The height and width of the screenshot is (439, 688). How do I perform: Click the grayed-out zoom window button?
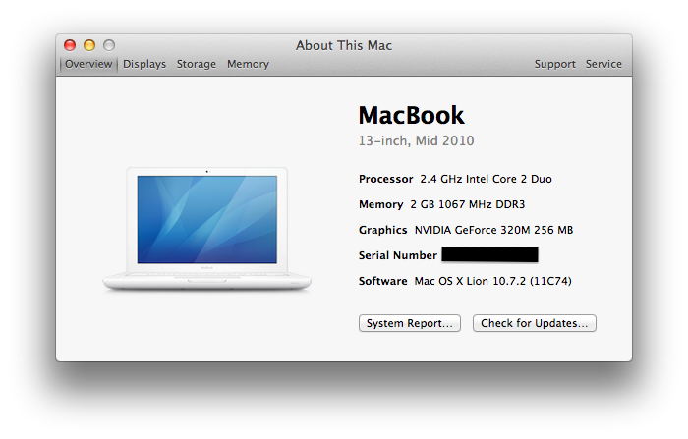coord(109,45)
